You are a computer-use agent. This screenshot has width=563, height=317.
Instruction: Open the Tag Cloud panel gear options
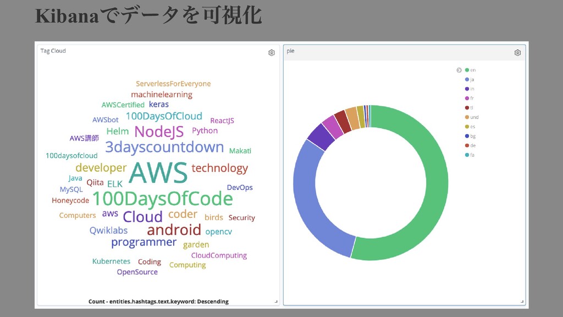pyautogui.click(x=272, y=53)
